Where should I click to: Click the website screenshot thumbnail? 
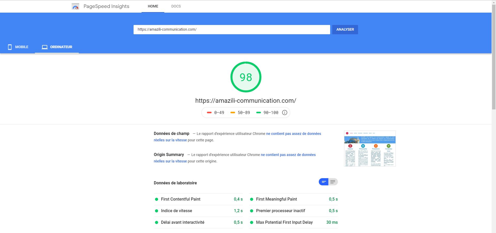(x=370, y=149)
